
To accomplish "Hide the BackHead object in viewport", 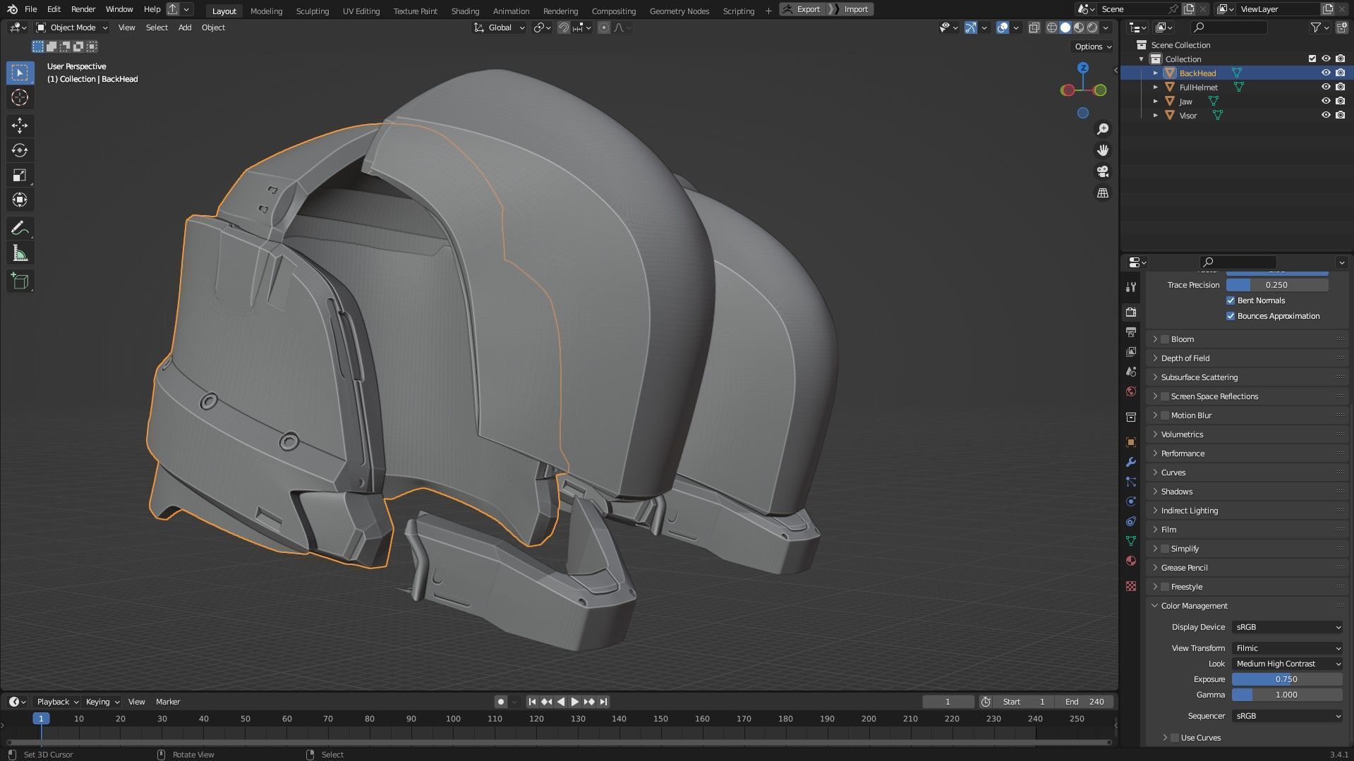I will pyautogui.click(x=1326, y=73).
